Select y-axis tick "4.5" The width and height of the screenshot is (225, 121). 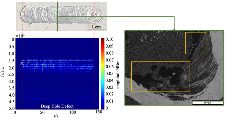(x=11, y=102)
